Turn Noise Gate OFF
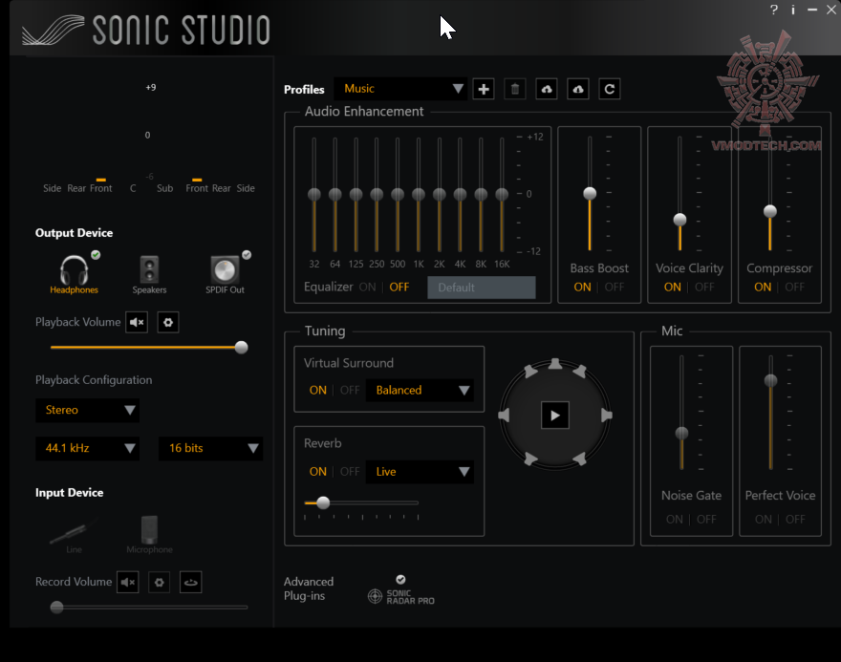 tap(706, 520)
